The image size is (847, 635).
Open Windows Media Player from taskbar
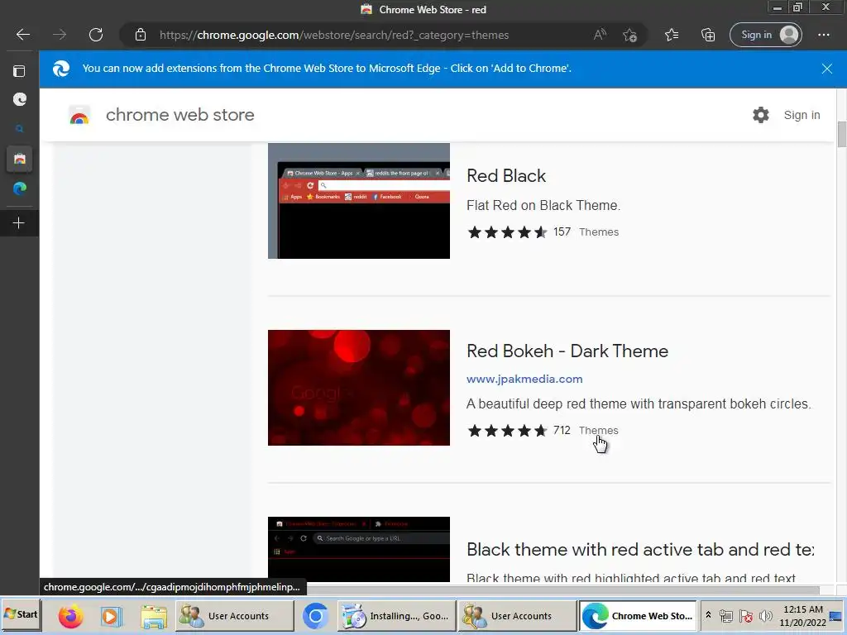tap(112, 616)
